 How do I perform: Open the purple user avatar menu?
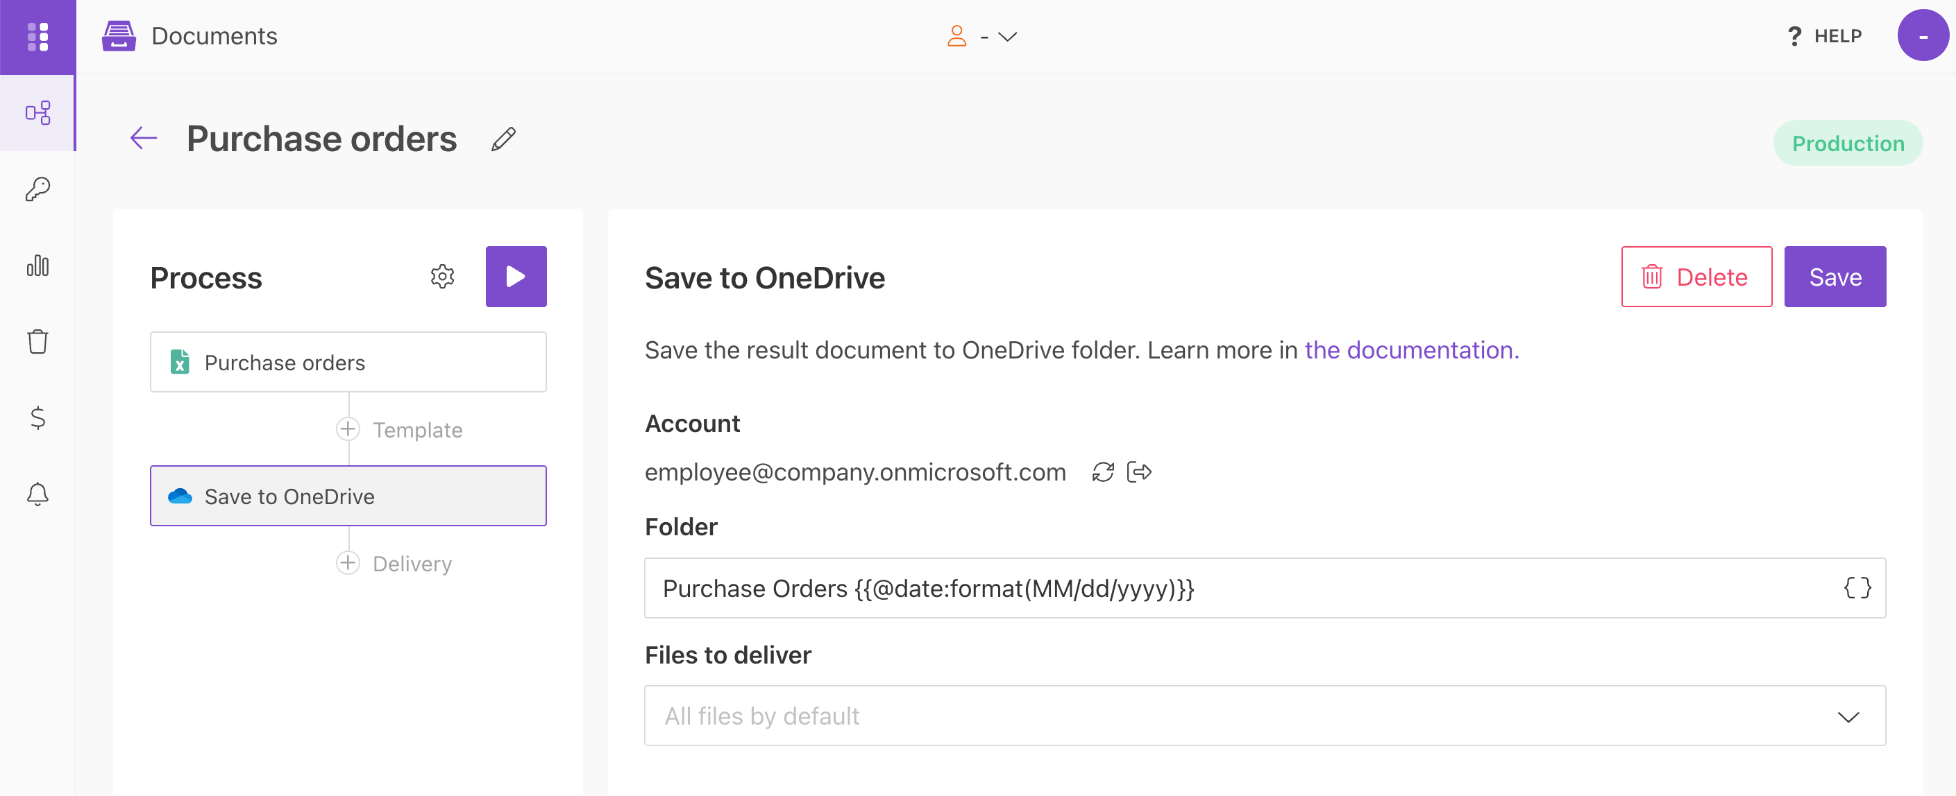coord(1923,35)
